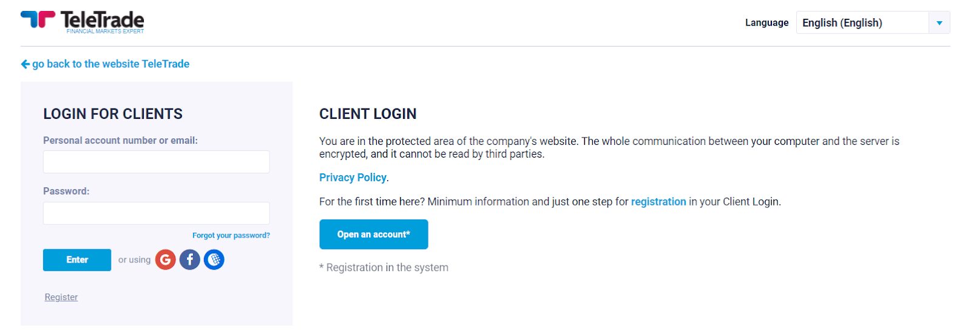Click the Open an account* button
The height and width of the screenshot is (331, 971).
374,235
